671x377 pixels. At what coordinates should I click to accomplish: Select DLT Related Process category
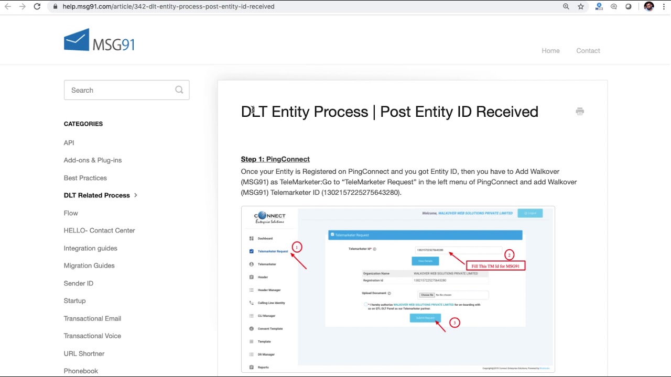coord(97,195)
